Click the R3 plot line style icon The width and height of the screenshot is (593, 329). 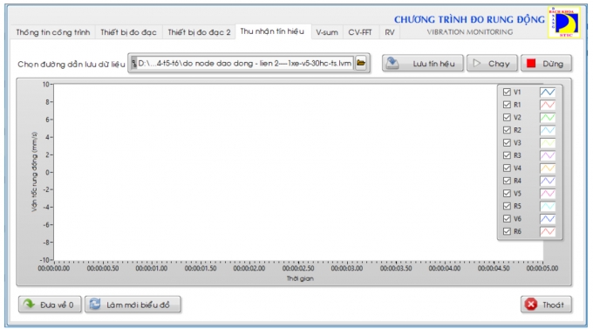pos(548,155)
